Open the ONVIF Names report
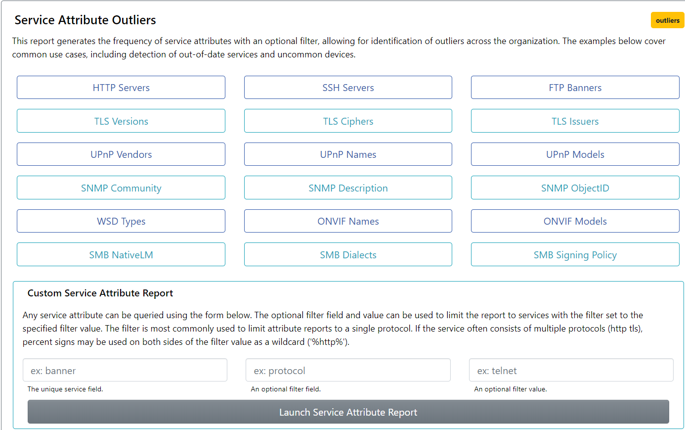This screenshot has width=685, height=430. [348, 221]
